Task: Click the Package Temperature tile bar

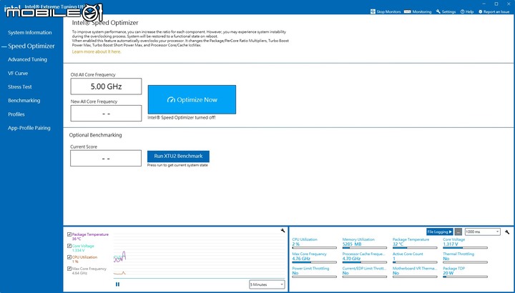Action: click(415, 248)
